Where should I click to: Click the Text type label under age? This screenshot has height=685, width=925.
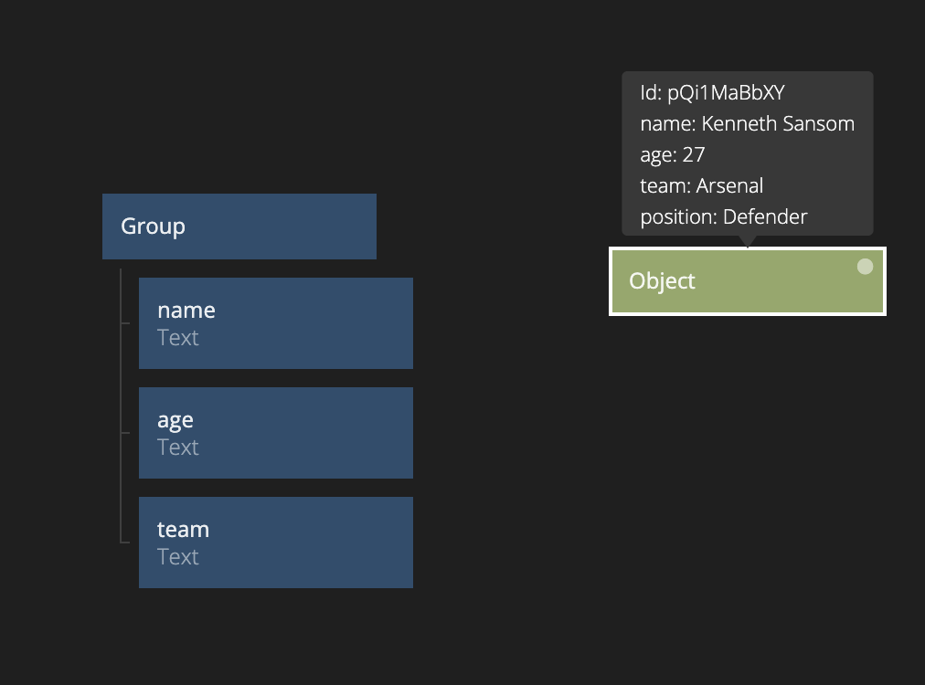coord(178,448)
